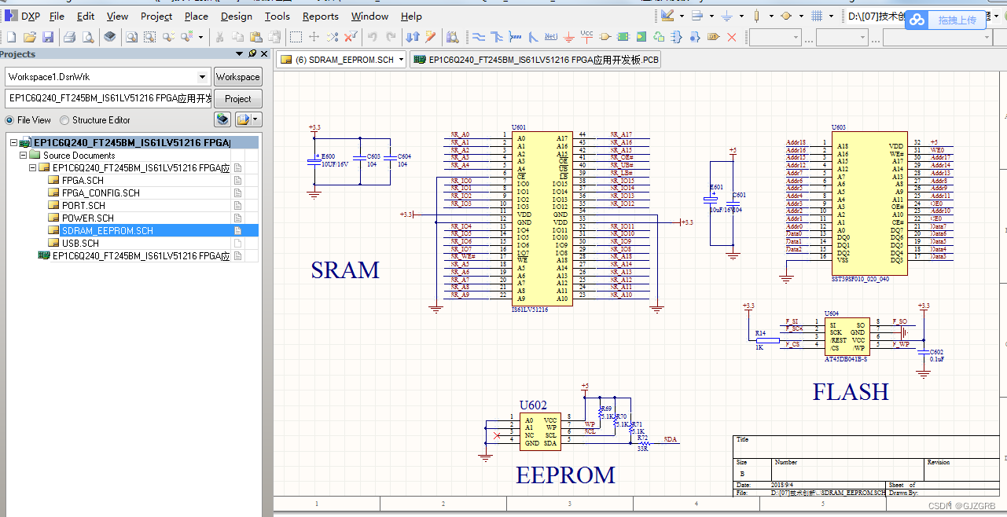Collapse the Source Documents folder
The width and height of the screenshot is (1007, 517).
tap(24, 155)
